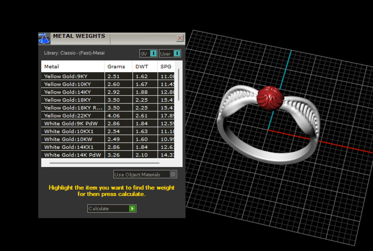Image resolution: width=373 pixels, height=251 pixels.
Task: Toggle the GV library switch
Action: [x=153, y=53]
